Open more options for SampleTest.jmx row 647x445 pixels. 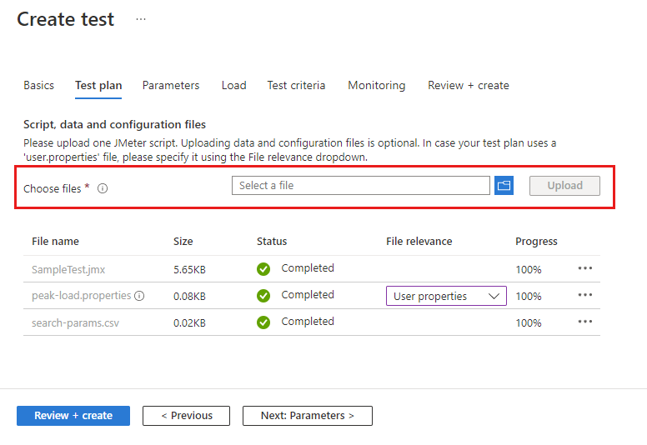[x=584, y=268]
